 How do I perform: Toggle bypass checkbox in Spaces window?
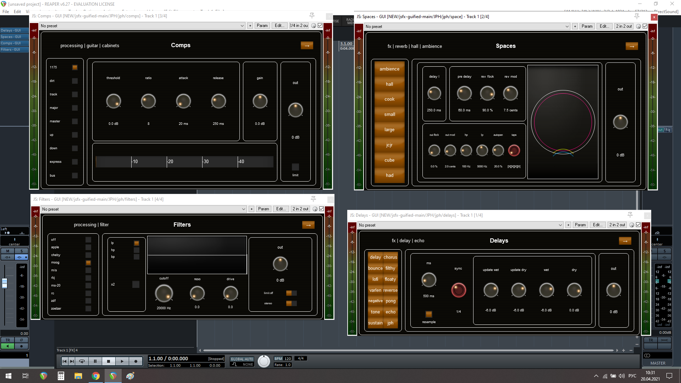[645, 26]
